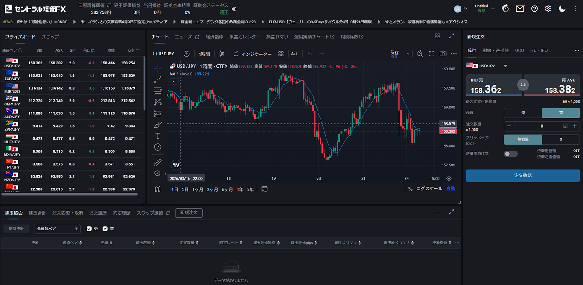Switch theme with the moon icon
583x285 pixels.
click(x=562, y=9)
